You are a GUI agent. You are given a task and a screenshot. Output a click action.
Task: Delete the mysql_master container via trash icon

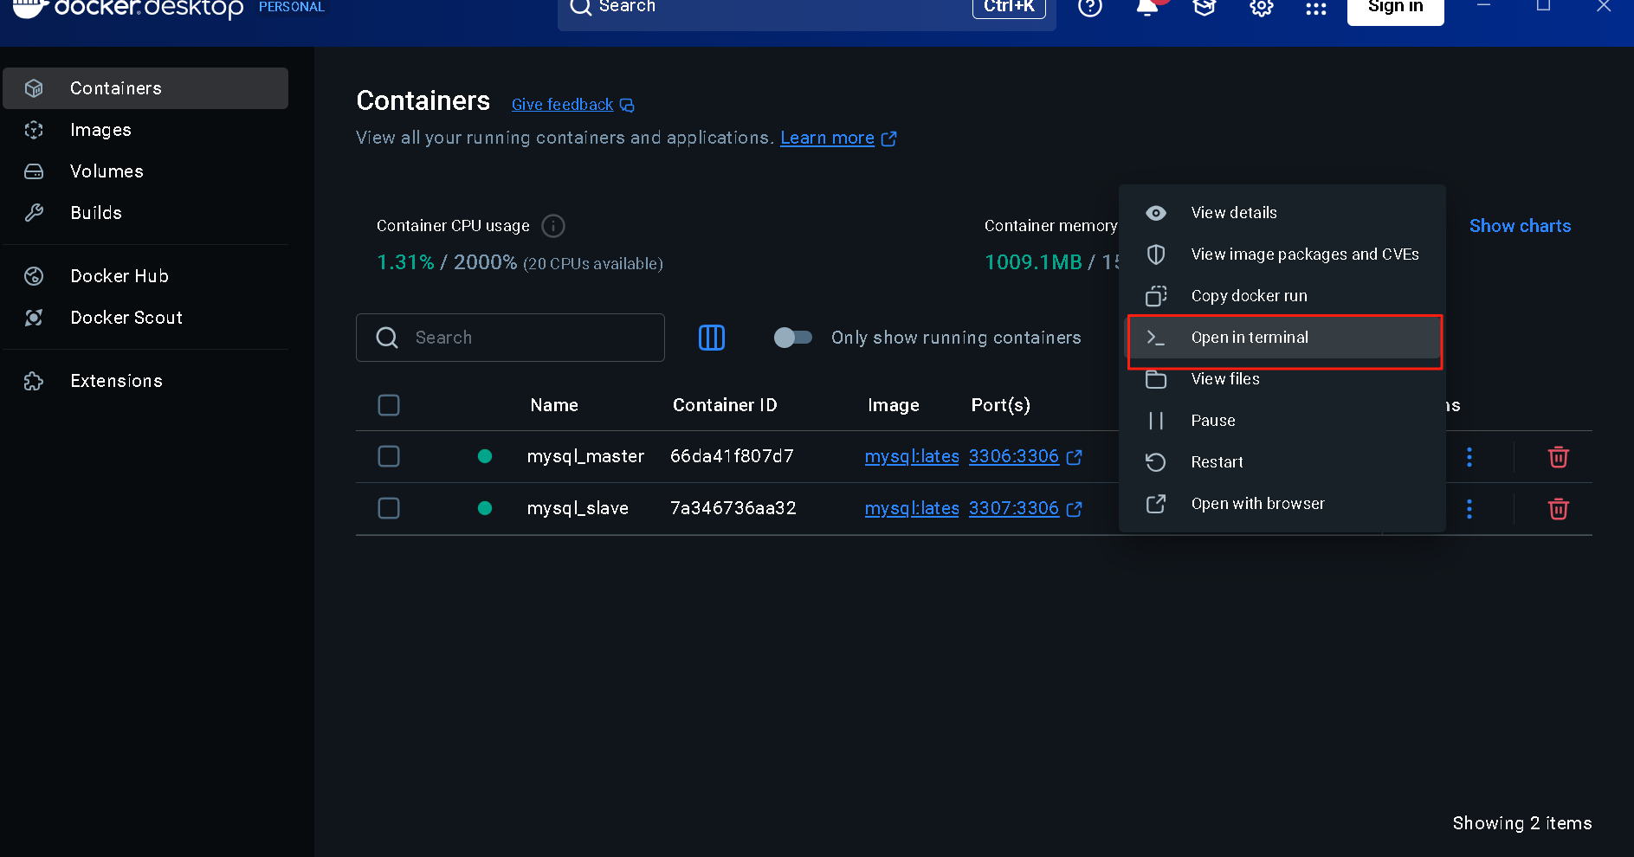[1558, 457]
